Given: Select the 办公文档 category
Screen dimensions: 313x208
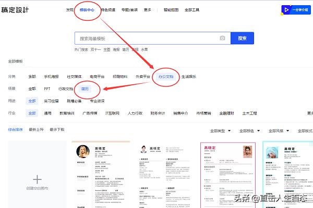Looking at the screenshot, I should [166, 76].
